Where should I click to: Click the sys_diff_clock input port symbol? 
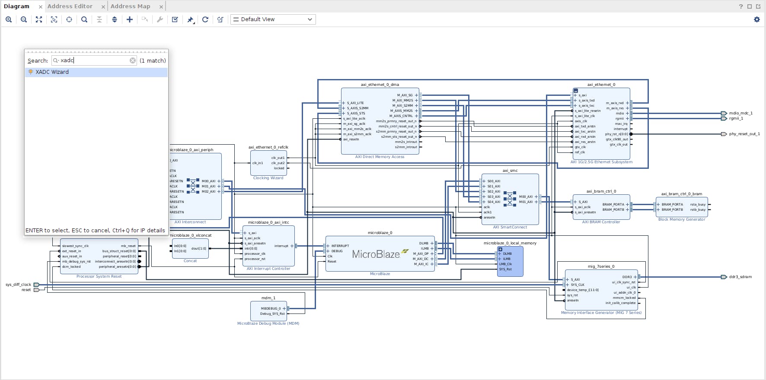pyautogui.click(x=37, y=285)
